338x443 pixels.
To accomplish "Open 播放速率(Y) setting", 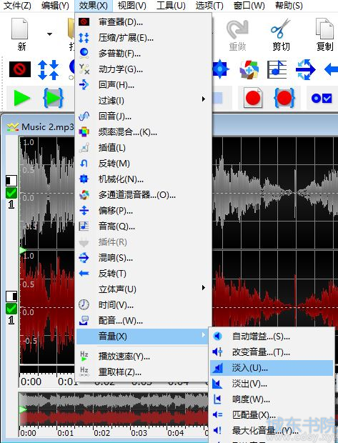I will pos(144,357).
